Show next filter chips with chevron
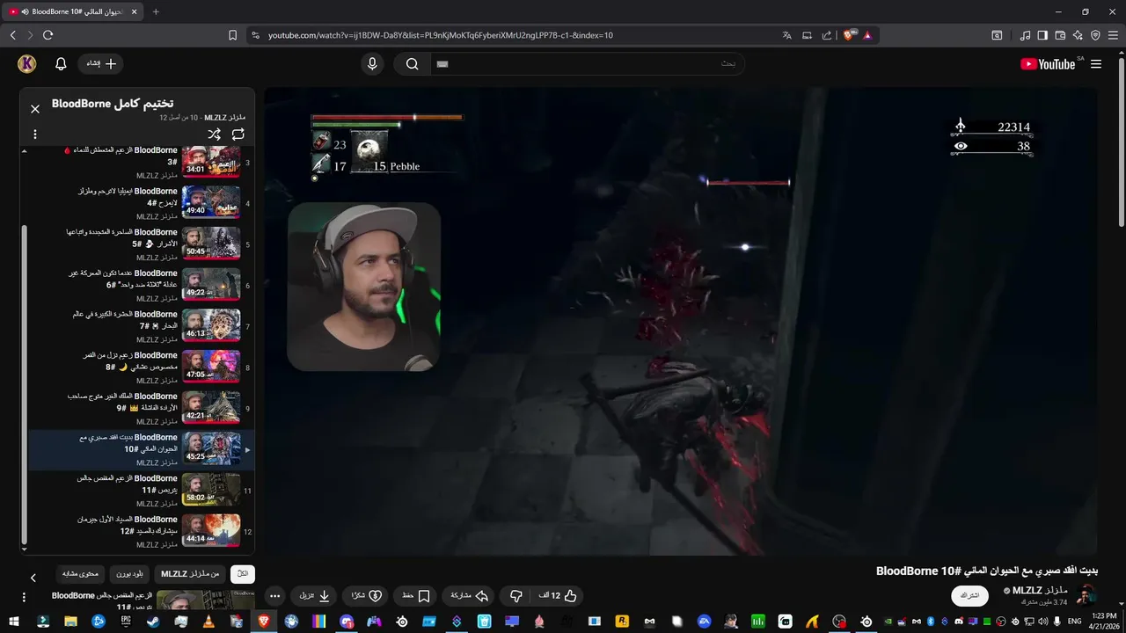This screenshot has height=633, width=1126. [x=33, y=578]
